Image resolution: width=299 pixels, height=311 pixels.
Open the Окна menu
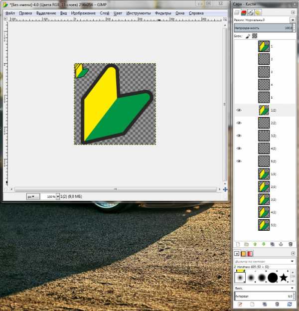coord(180,13)
